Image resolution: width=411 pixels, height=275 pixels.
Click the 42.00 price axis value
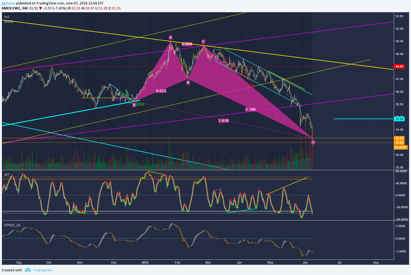399,79
